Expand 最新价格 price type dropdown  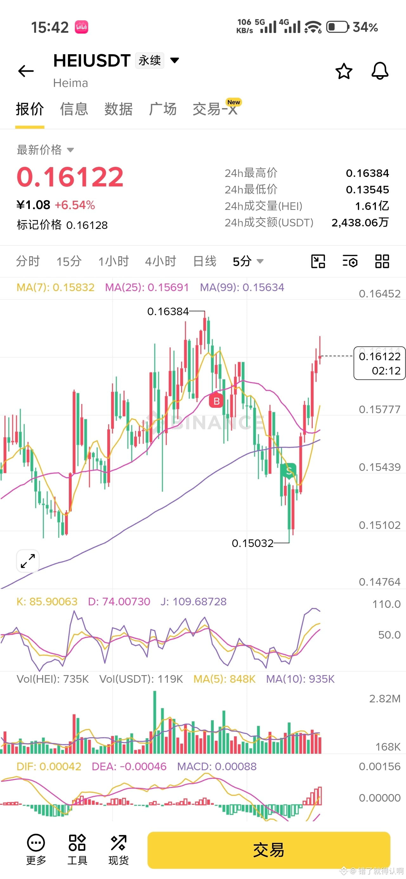tap(45, 150)
